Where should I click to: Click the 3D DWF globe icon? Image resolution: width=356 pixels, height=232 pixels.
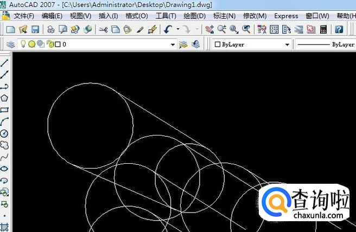87,29
